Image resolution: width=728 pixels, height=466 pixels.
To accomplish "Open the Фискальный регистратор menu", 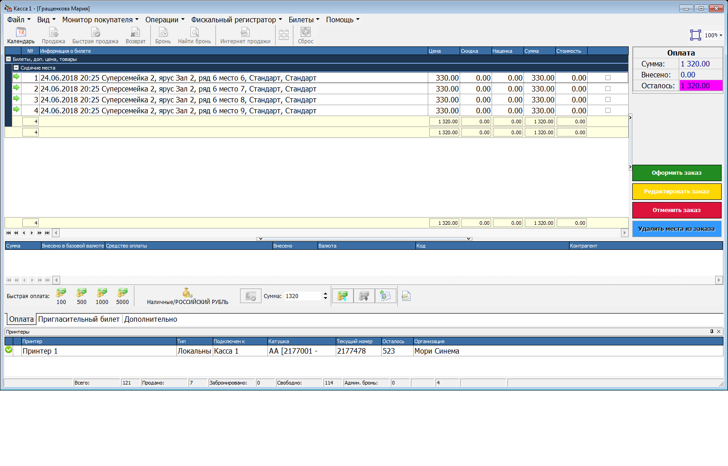I will tap(236, 20).
